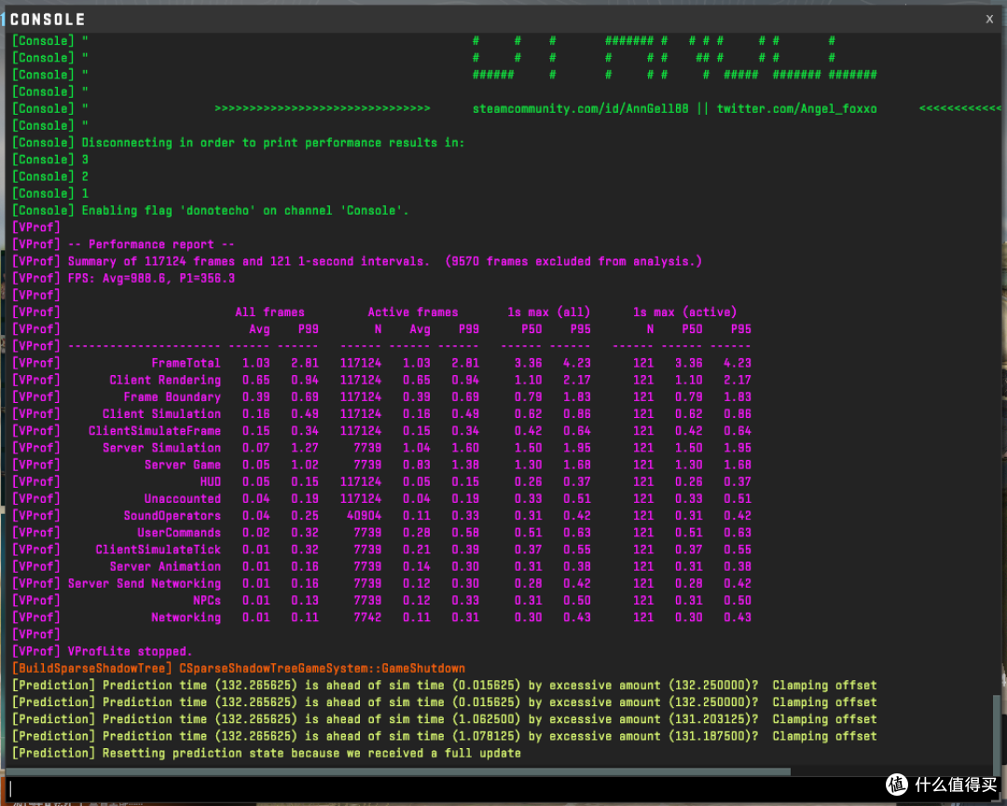The height and width of the screenshot is (806, 1007).
Task: Click the 'Client Simulation' row label
Action: pos(161,414)
